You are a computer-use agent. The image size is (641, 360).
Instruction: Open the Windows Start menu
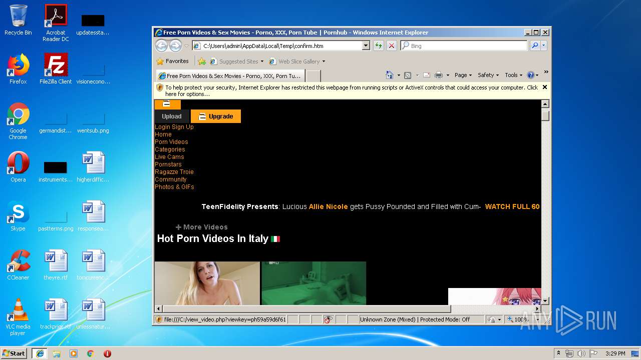[14, 353]
